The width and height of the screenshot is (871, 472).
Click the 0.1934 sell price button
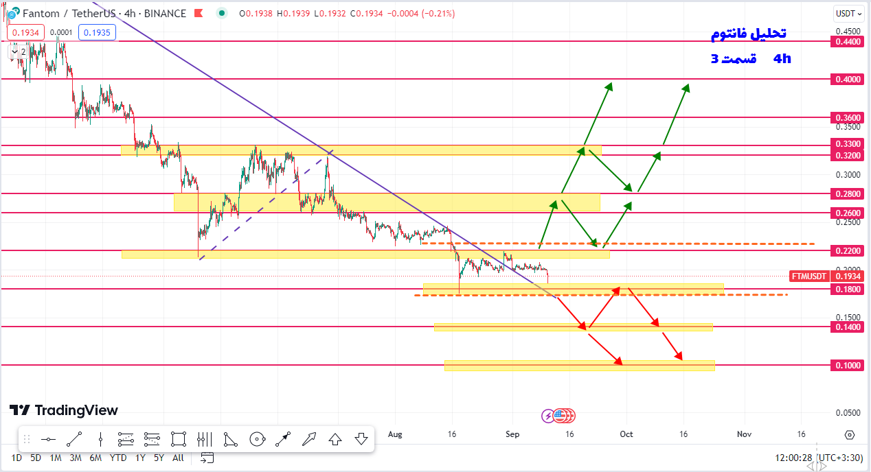(x=25, y=32)
